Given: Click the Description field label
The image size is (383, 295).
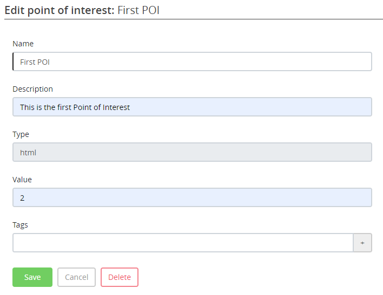Looking at the screenshot, I should coord(32,89).
